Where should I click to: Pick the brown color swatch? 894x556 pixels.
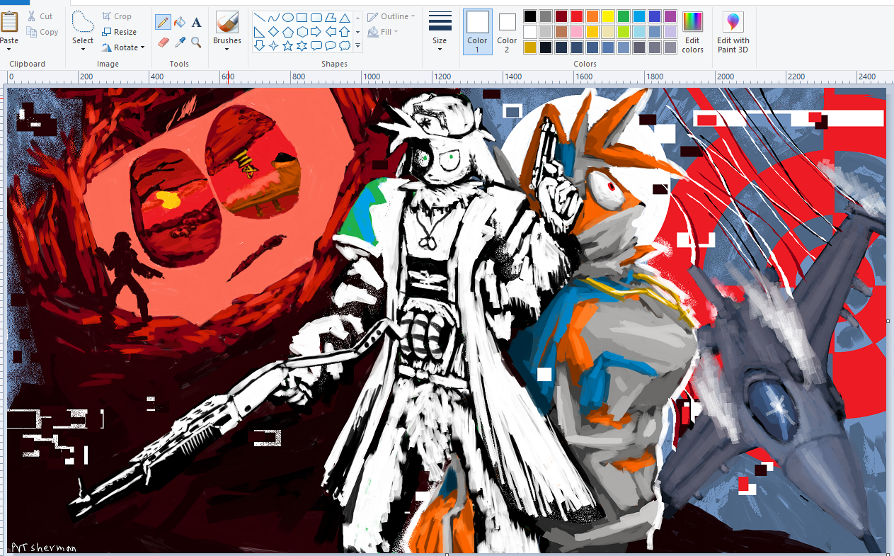click(561, 32)
